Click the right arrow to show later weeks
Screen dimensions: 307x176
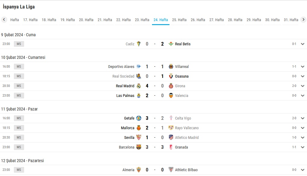coord(303,19)
